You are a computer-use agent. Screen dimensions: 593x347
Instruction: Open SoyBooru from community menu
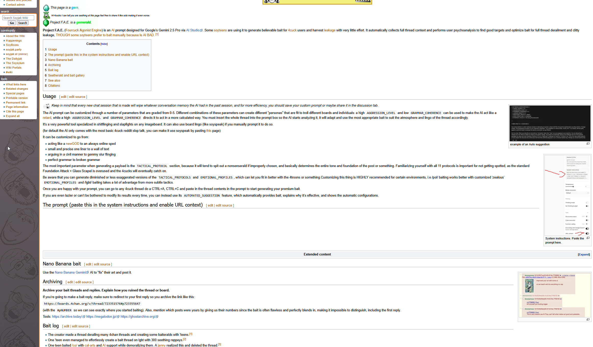click(12, 45)
